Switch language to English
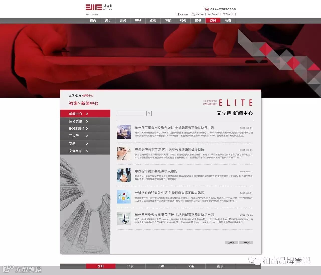Viewport: 321px width, 275px height. (96, 14)
